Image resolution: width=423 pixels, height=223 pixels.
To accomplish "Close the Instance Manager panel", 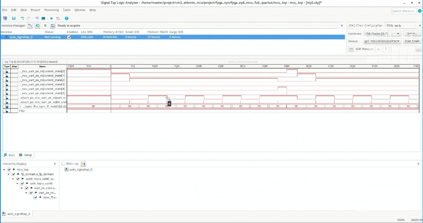I will coord(342,26).
